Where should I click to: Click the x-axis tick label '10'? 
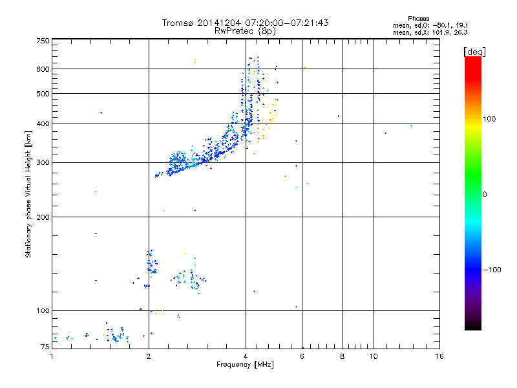point(374,356)
